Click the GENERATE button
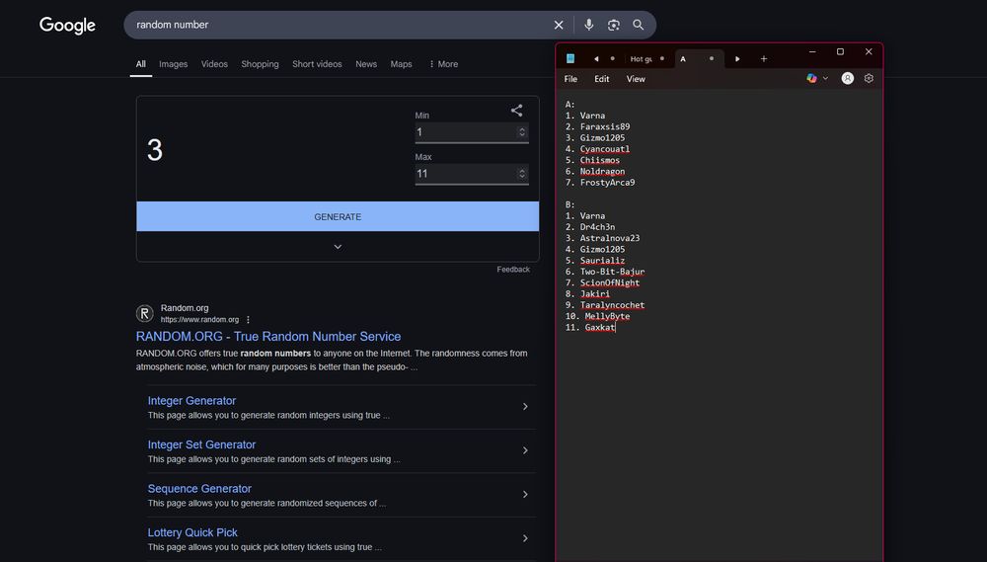The height and width of the screenshot is (562, 987). [x=338, y=216]
